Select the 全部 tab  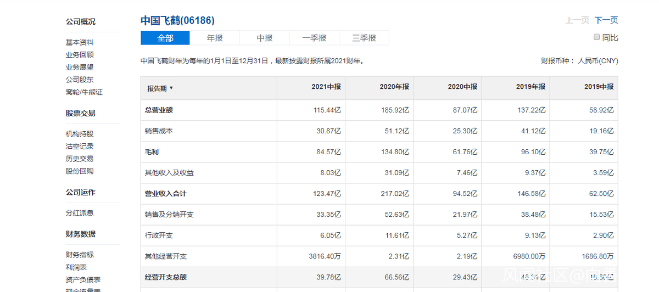click(x=165, y=38)
